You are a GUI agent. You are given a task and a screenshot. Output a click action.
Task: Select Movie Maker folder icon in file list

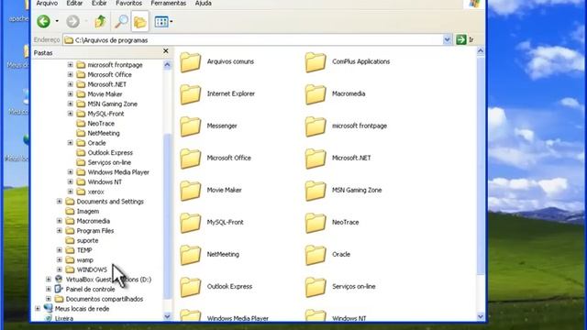point(191,191)
